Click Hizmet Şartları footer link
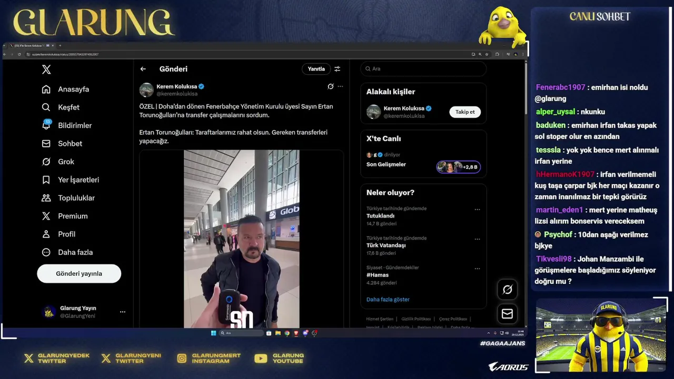The image size is (674, 379). click(380, 319)
